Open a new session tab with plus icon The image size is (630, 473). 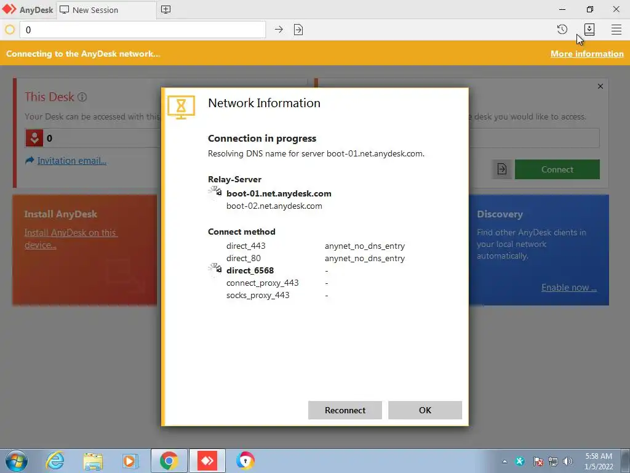click(165, 10)
